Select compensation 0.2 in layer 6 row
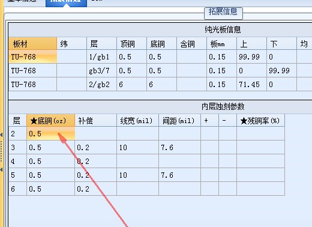The height and width of the screenshot is (227, 312). coord(95,189)
